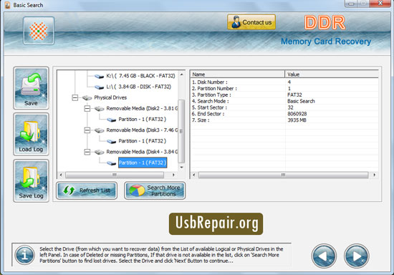Select the '7. Size :' row

284,120
